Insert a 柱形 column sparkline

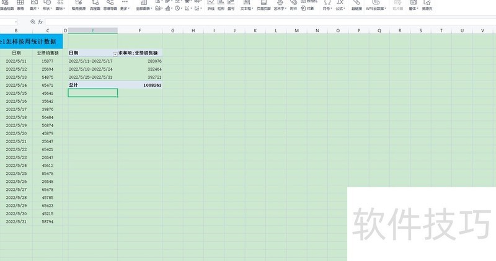tap(221, 5)
